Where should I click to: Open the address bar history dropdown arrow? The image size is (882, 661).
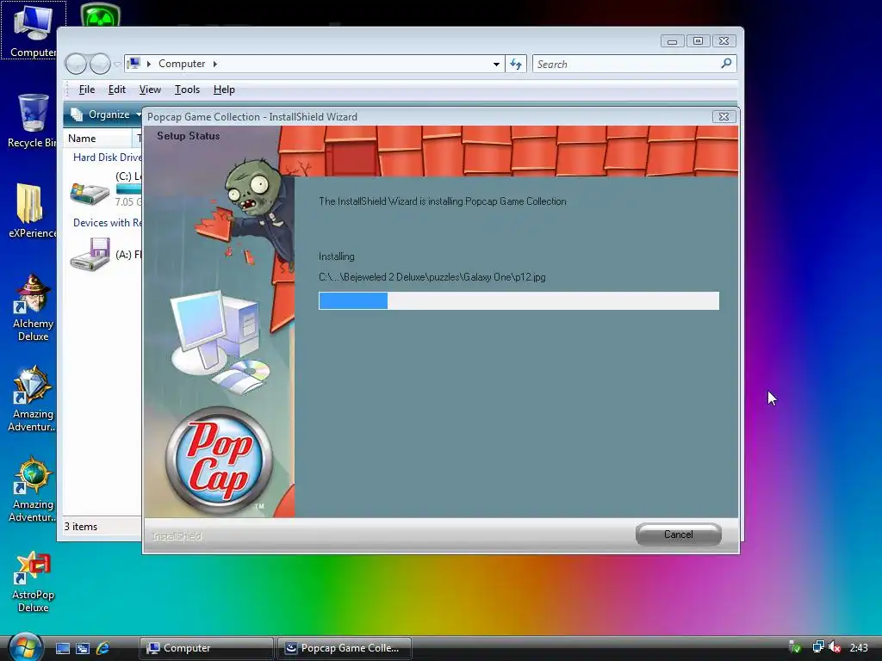pos(496,64)
